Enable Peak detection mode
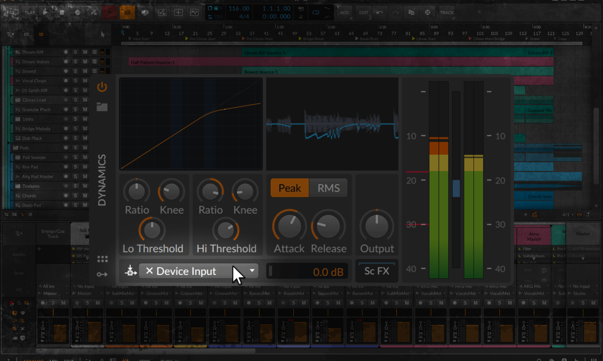 289,188
